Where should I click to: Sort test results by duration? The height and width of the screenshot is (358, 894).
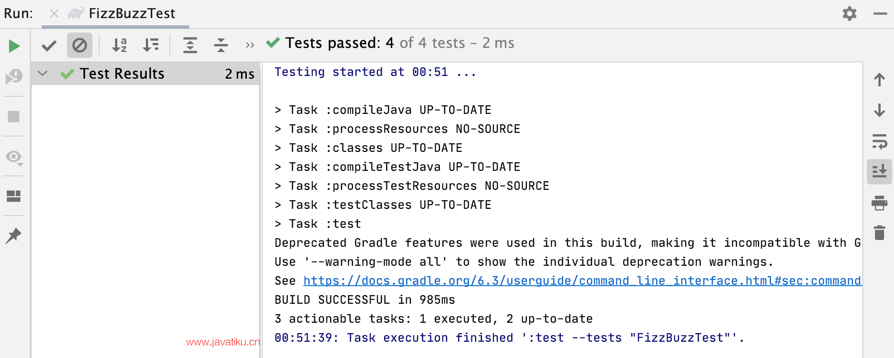(x=150, y=45)
